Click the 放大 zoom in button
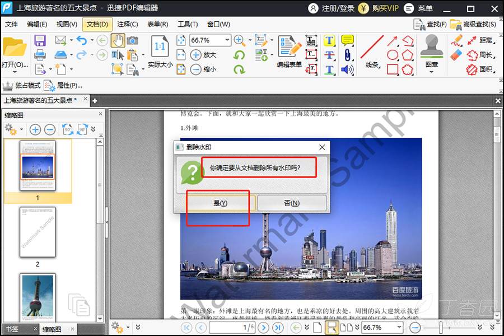The image size is (504, 336). point(203,55)
